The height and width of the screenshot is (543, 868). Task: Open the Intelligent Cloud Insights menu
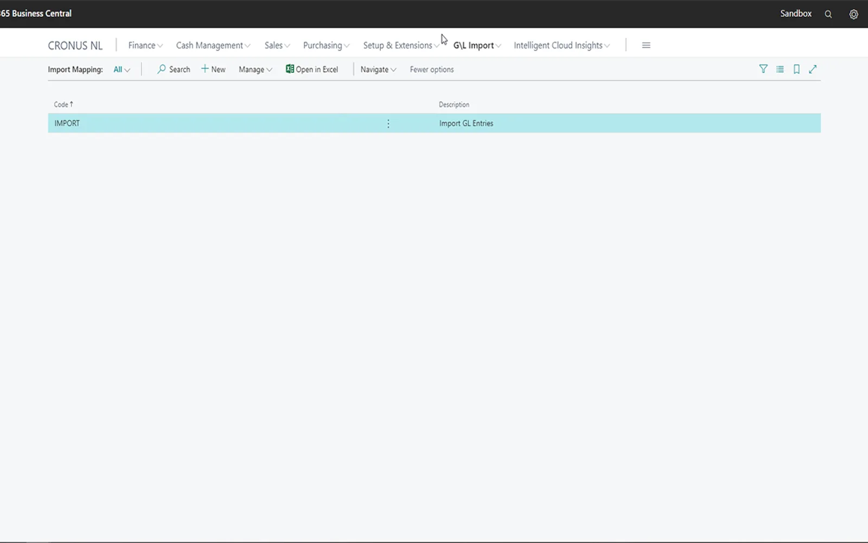[562, 46]
